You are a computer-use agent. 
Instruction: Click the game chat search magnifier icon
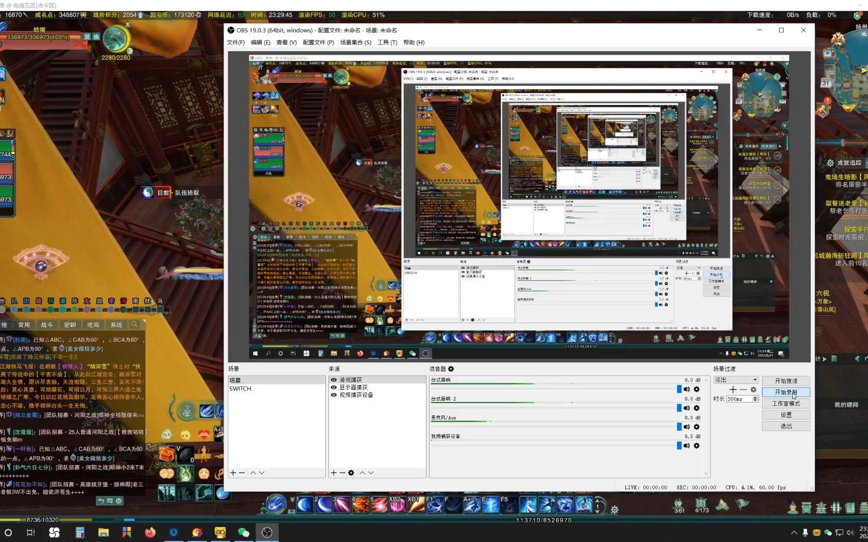pyautogui.click(x=135, y=325)
